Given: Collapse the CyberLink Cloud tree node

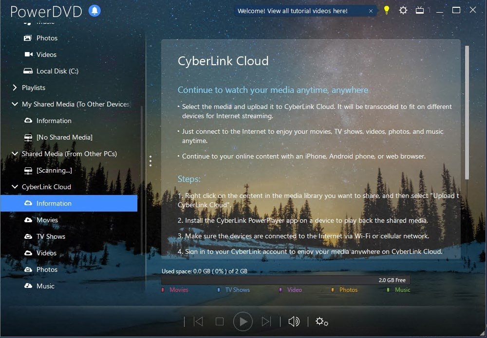Looking at the screenshot, I should tap(15, 187).
